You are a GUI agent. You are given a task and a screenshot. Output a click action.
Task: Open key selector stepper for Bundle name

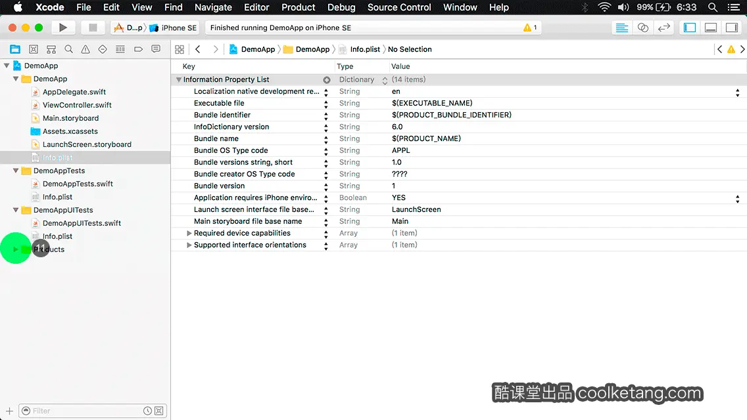click(326, 139)
